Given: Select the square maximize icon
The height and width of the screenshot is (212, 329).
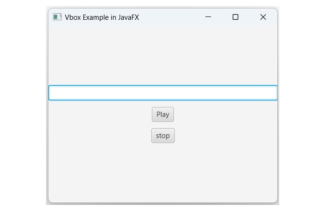Looking at the screenshot, I should pos(235,17).
